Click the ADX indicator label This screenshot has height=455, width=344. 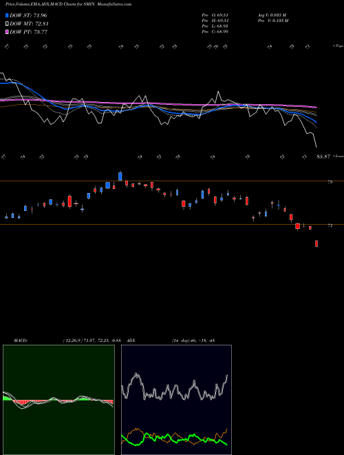(131, 341)
